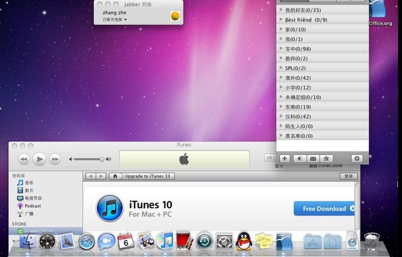Click the star button in QQ panel

(326, 159)
